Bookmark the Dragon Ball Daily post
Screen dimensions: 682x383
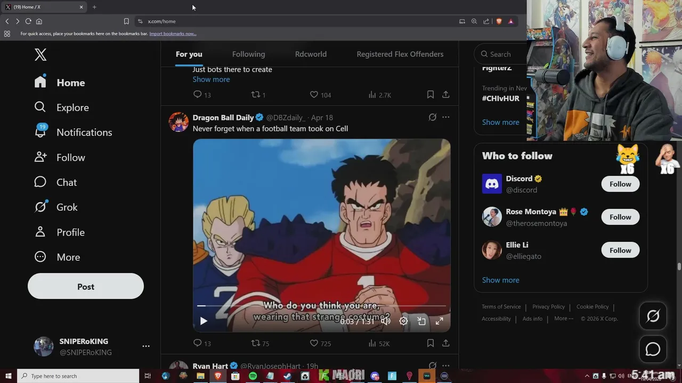[x=430, y=344]
